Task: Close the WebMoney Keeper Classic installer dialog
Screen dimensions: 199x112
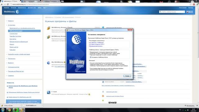Action: (x=130, y=30)
